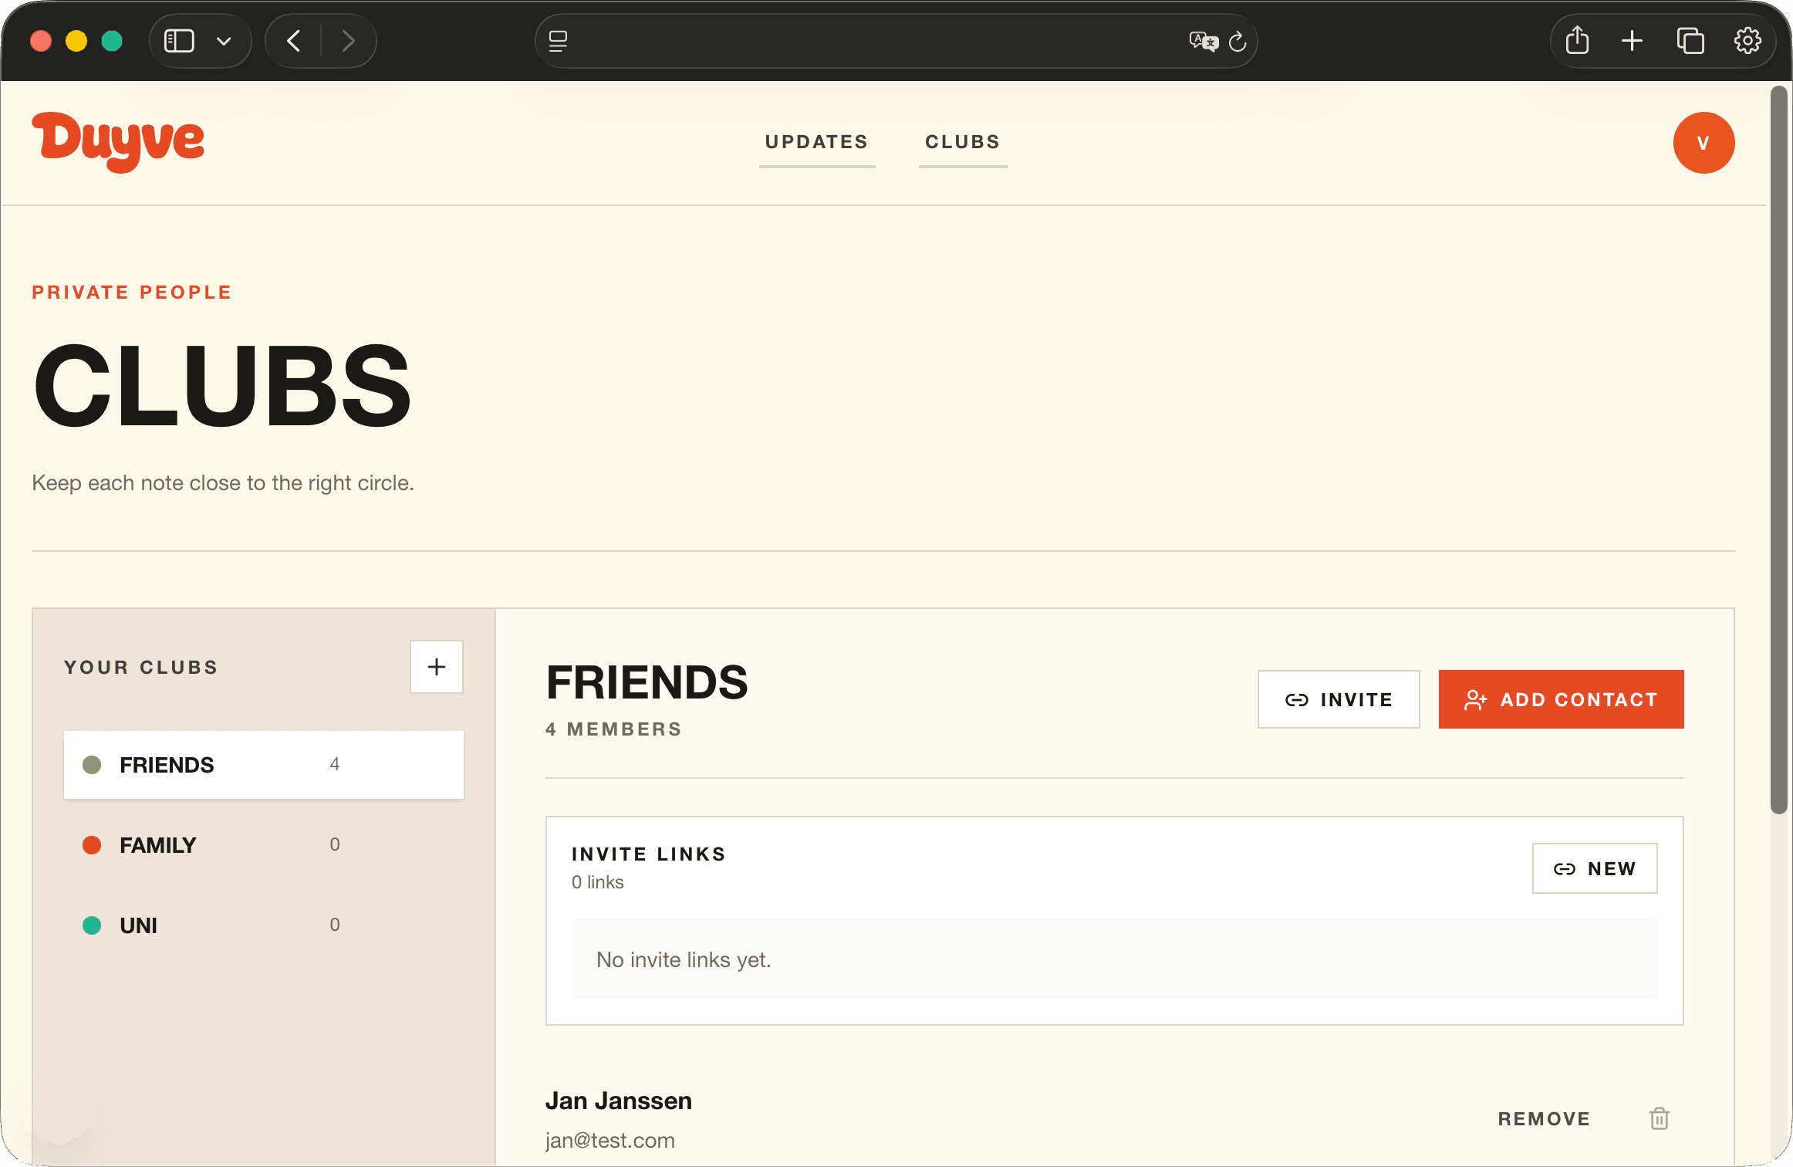Viewport: 1793px width, 1167px height.
Task: Switch to the UPDATES tab
Action: click(x=817, y=142)
